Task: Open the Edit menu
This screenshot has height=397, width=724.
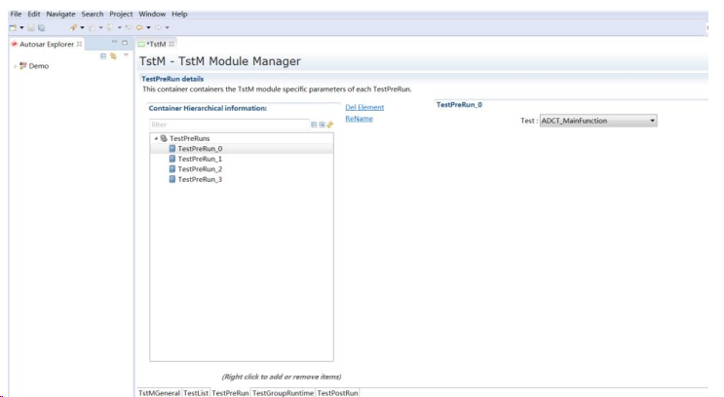Action: (x=34, y=15)
